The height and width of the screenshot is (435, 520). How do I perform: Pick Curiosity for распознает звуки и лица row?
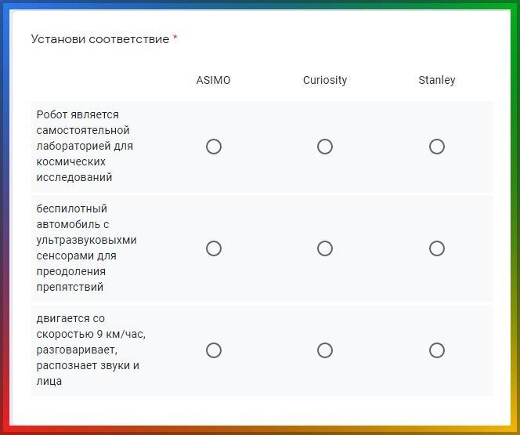pyautogui.click(x=325, y=350)
